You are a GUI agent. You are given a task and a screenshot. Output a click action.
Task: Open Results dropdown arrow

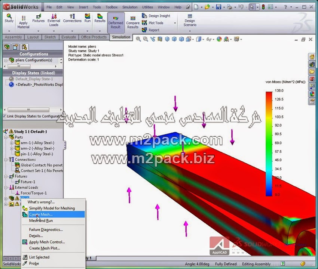pyautogui.click(x=100, y=31)
